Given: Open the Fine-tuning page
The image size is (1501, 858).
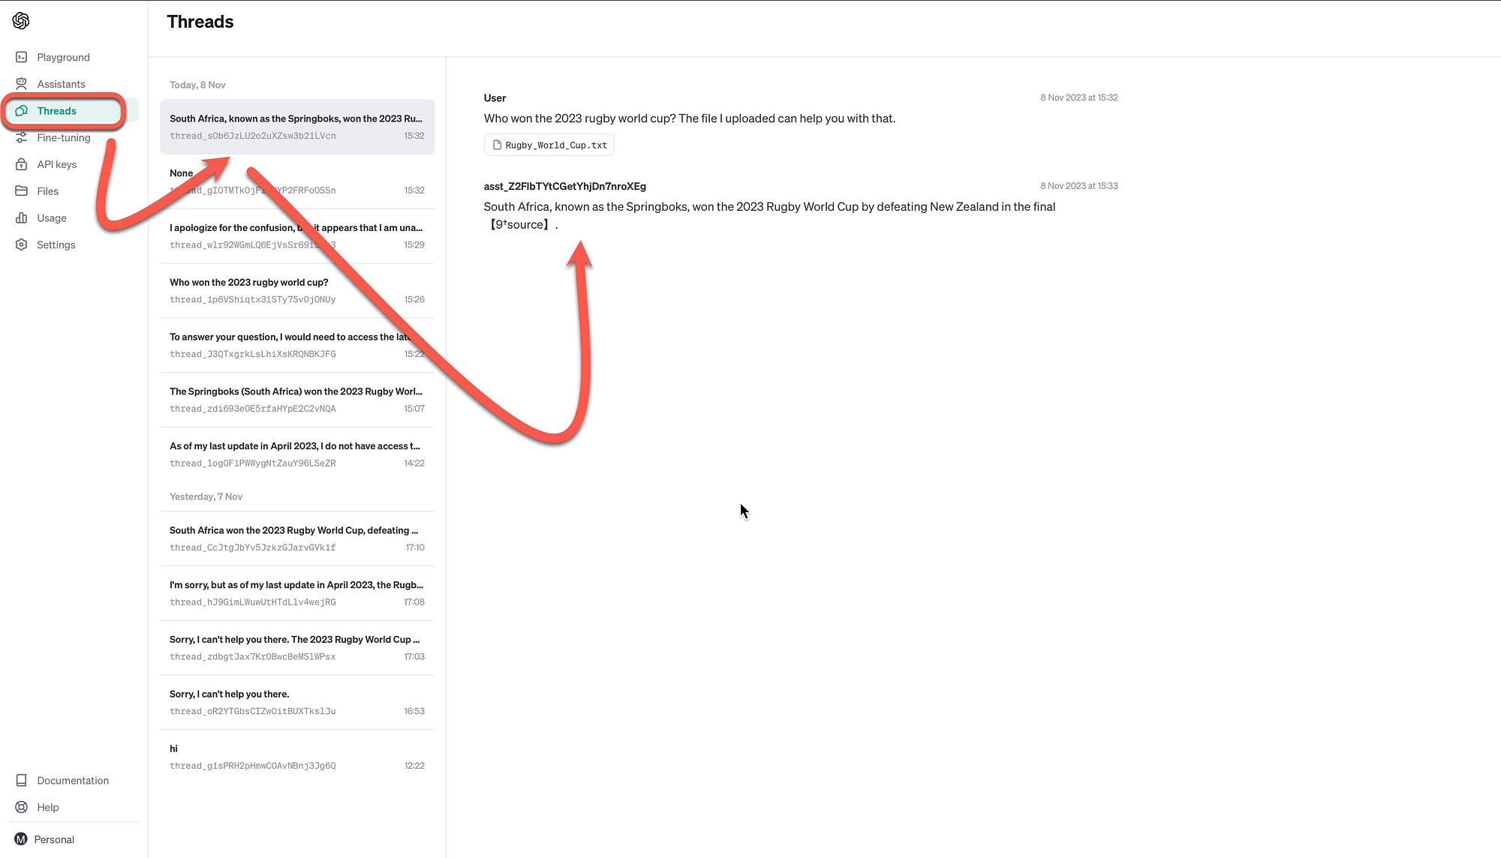Looking at the screenshot, I should pyautogui.click(x=64, y=137).
